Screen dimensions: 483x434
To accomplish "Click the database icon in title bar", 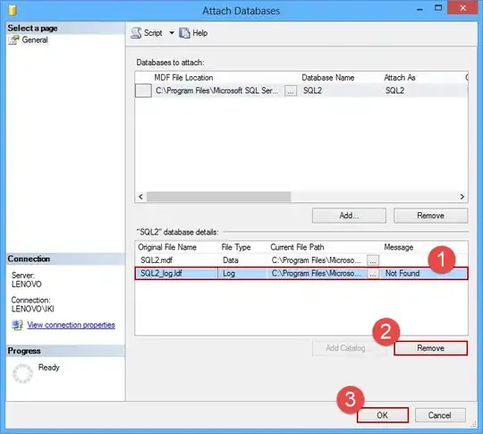I will tap(13, 10).
